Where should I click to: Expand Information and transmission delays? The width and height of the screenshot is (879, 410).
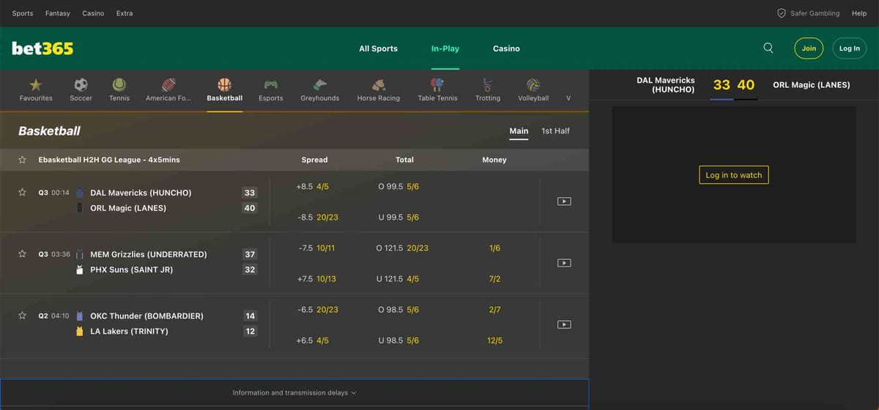click(x=294, y=393)
